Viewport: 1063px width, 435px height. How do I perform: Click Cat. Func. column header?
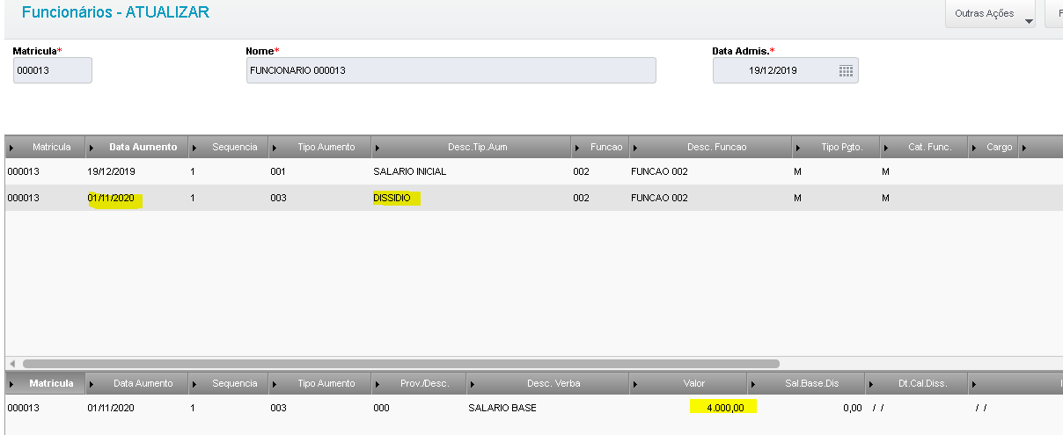click(x=924, y=147)
